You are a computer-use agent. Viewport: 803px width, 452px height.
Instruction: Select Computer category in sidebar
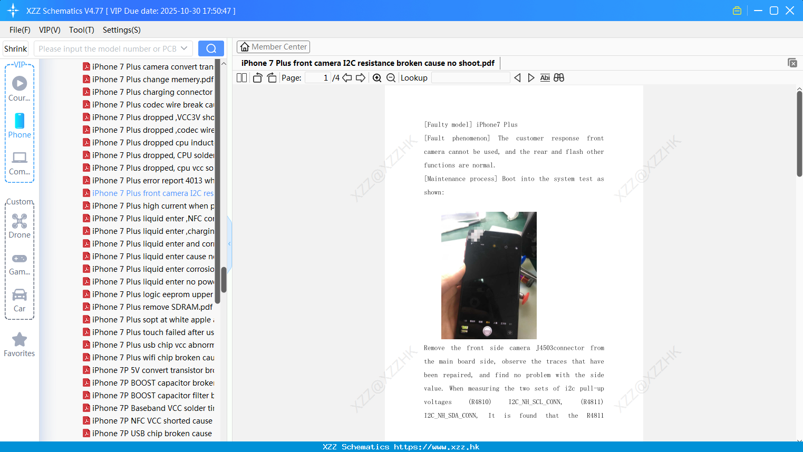pos(20,163)
